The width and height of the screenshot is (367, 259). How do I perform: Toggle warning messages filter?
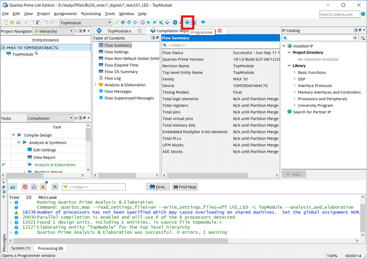click(43, 187)
